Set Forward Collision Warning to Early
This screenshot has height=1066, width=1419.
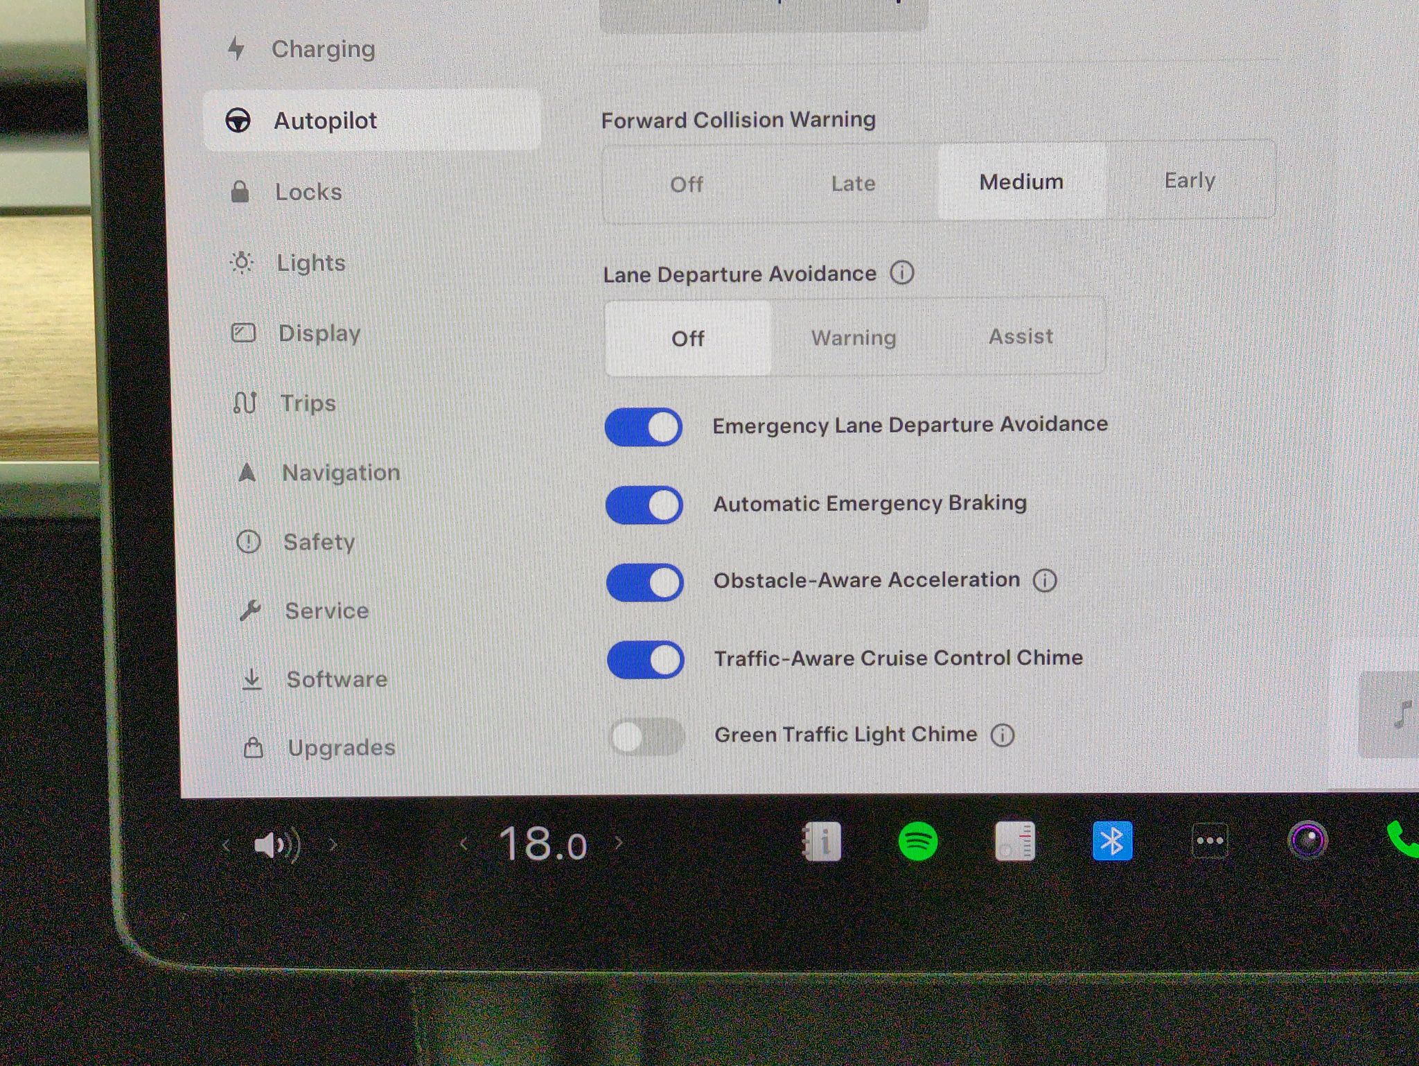tap(1190, 180)
